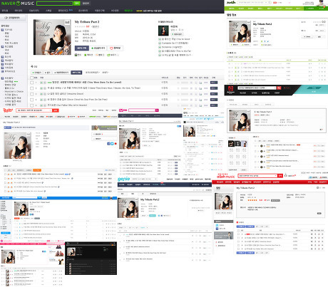328x287 pixels.
Task: Play 'You Were Born To Be Loved' via green icon
Action: 41,83
